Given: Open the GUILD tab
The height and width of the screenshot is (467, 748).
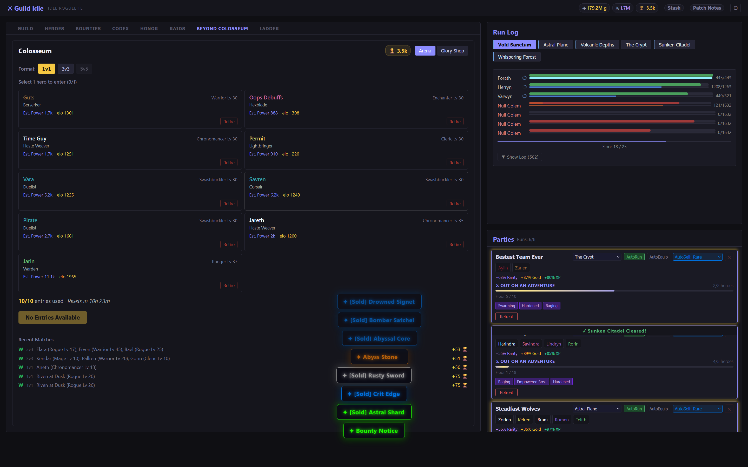Looking at the screenshot, I should [x=25, y=28].
